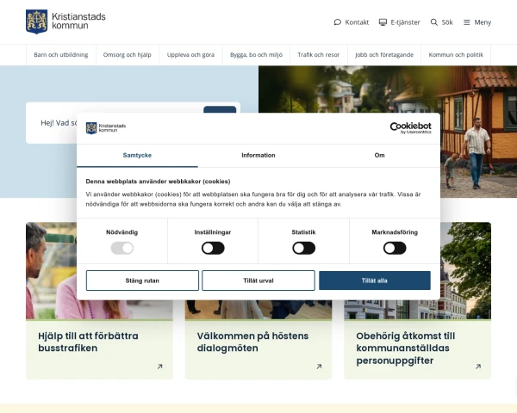Switch to the Samtycke tab
Screen dimensions: 517x413
coord(137,156)
